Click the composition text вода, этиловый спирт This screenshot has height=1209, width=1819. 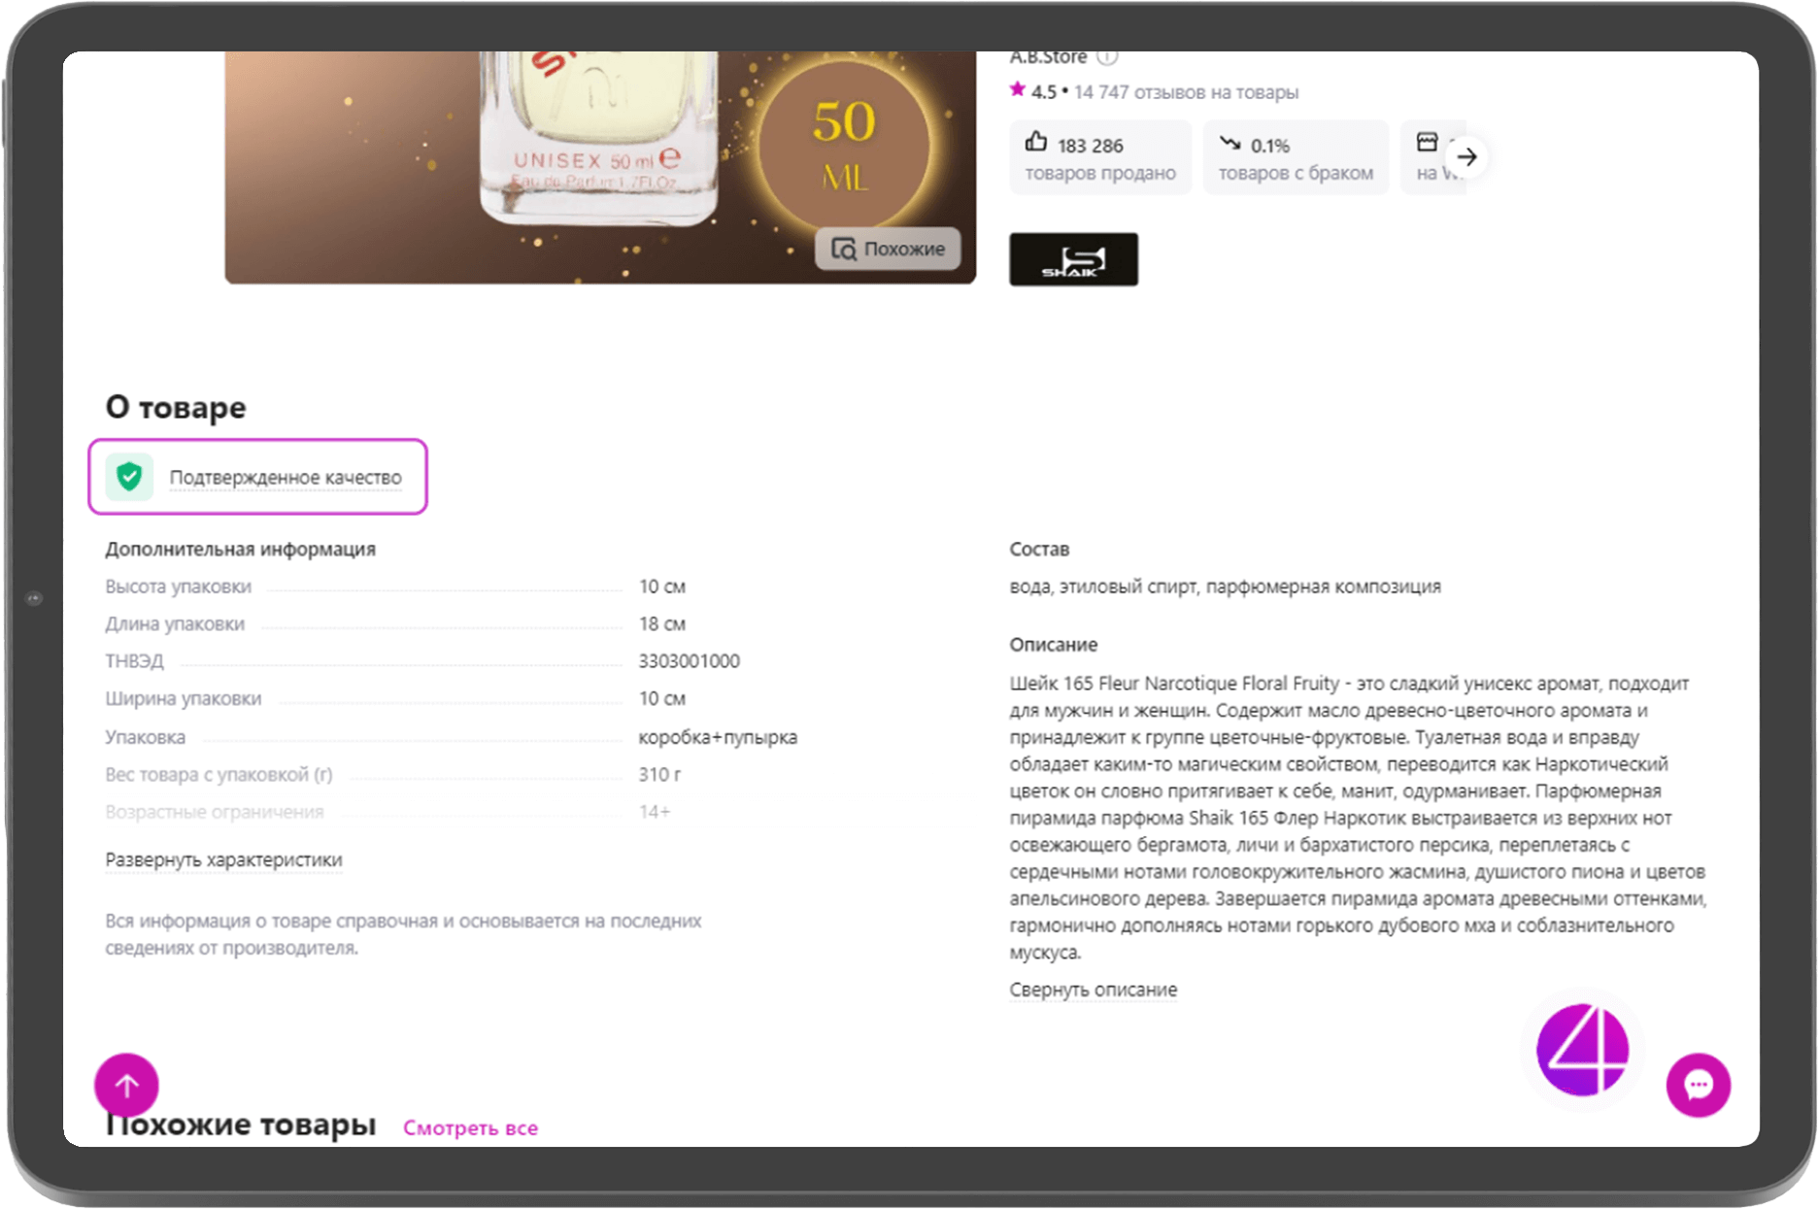[x=1225, y=587]
